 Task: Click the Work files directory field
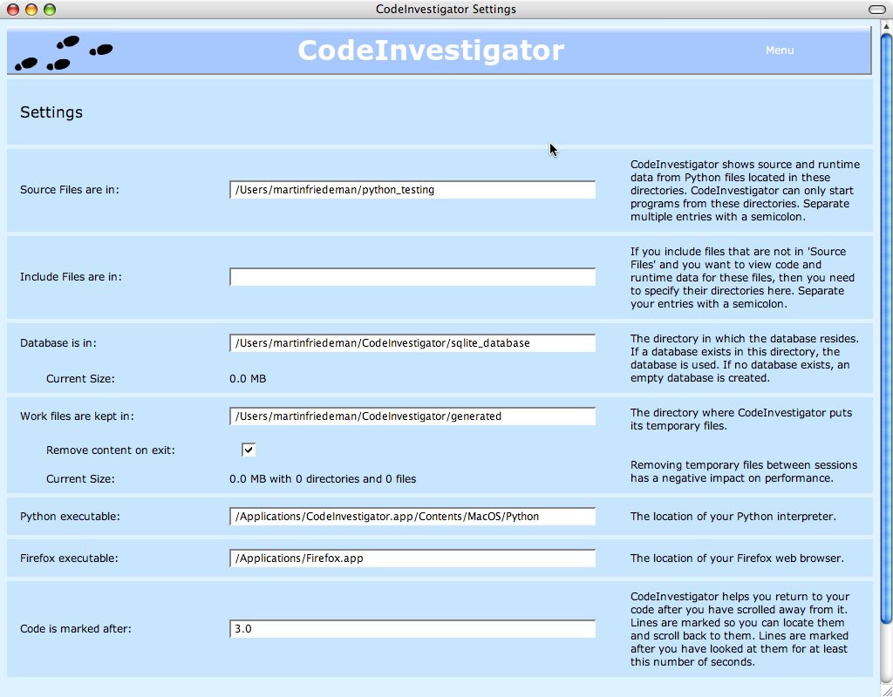412,416
